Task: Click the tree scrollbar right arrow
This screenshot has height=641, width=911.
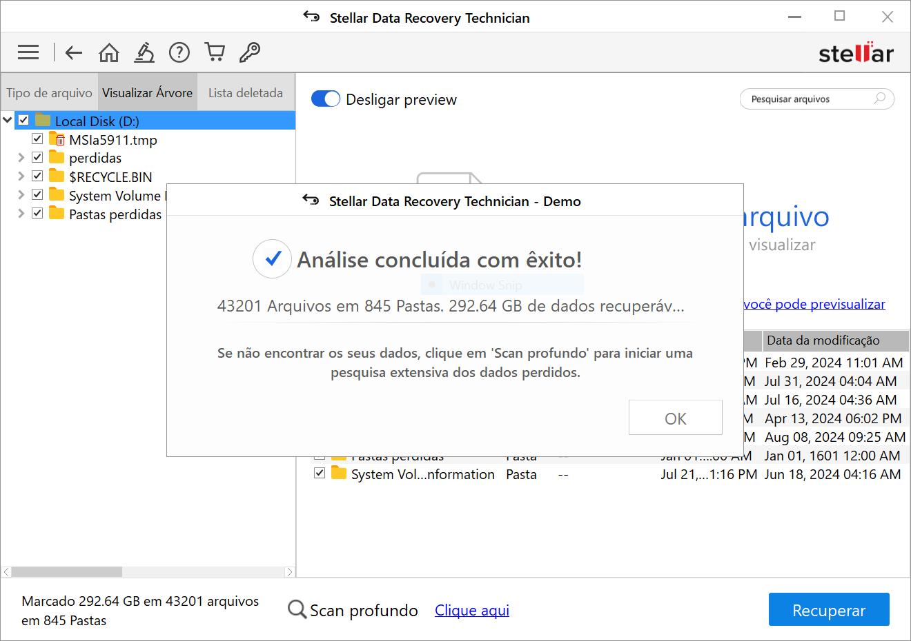Action: tap(290, 572)
